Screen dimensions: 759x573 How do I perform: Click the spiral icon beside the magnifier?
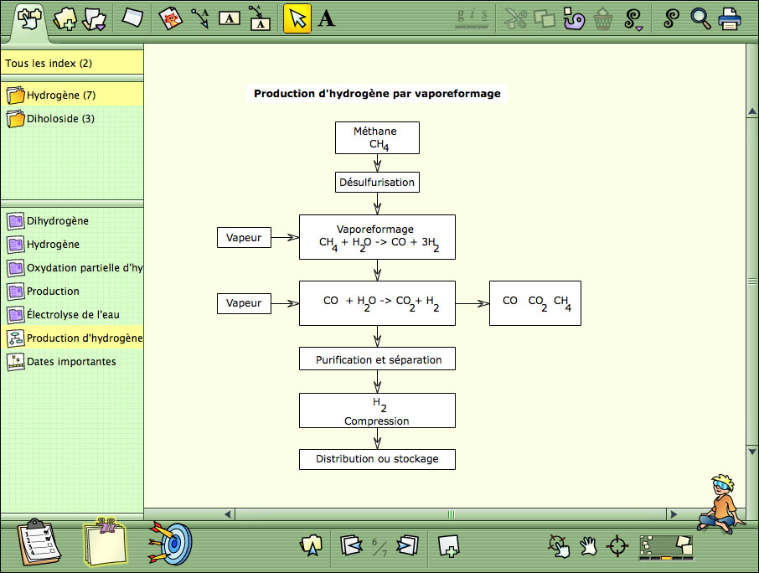pos(671,18)
